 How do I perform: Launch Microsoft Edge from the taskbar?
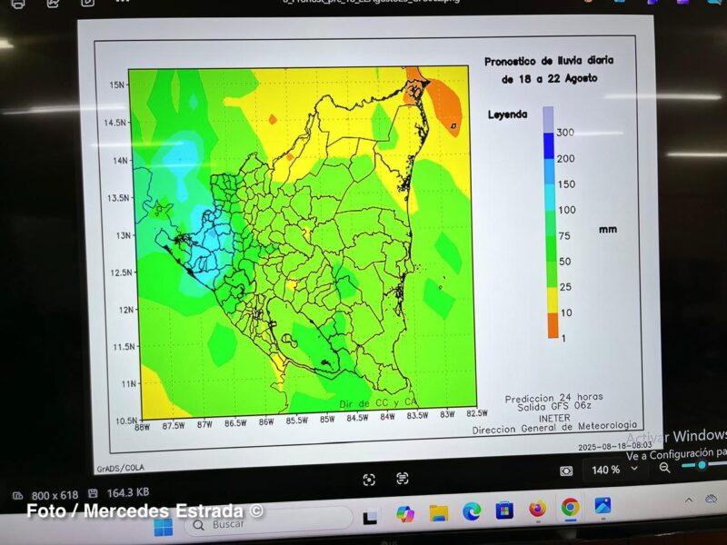[471, 511]
